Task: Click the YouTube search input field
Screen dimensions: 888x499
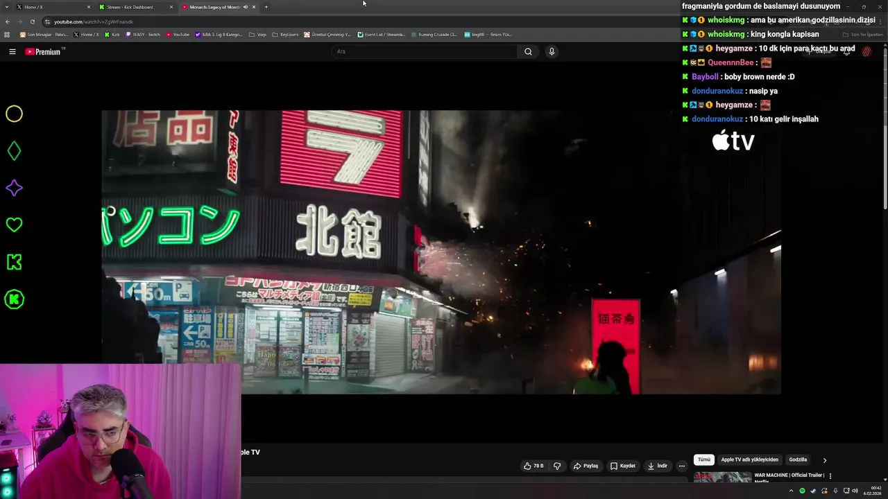Action: pos(425,51)
